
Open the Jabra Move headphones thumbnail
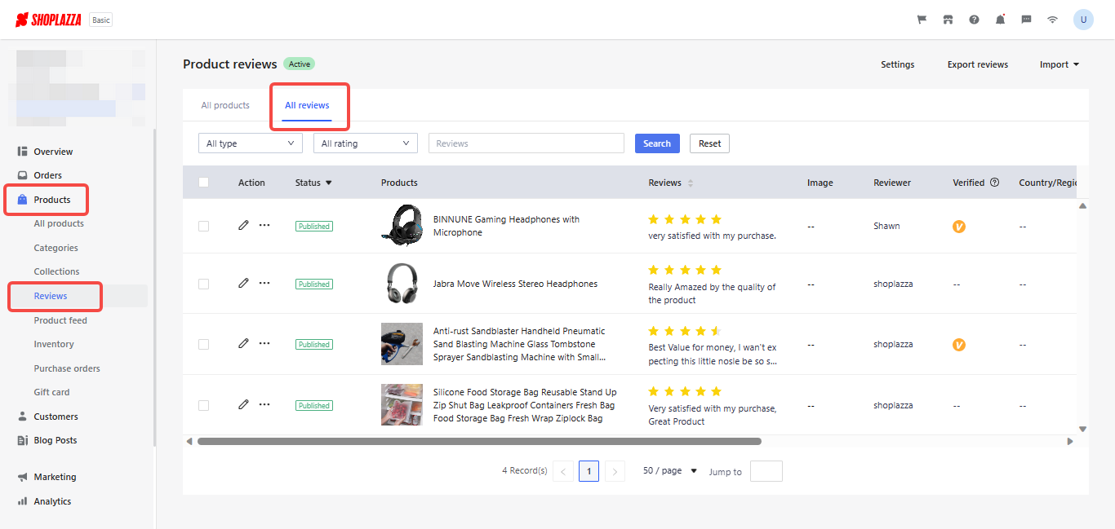point(402,284)
